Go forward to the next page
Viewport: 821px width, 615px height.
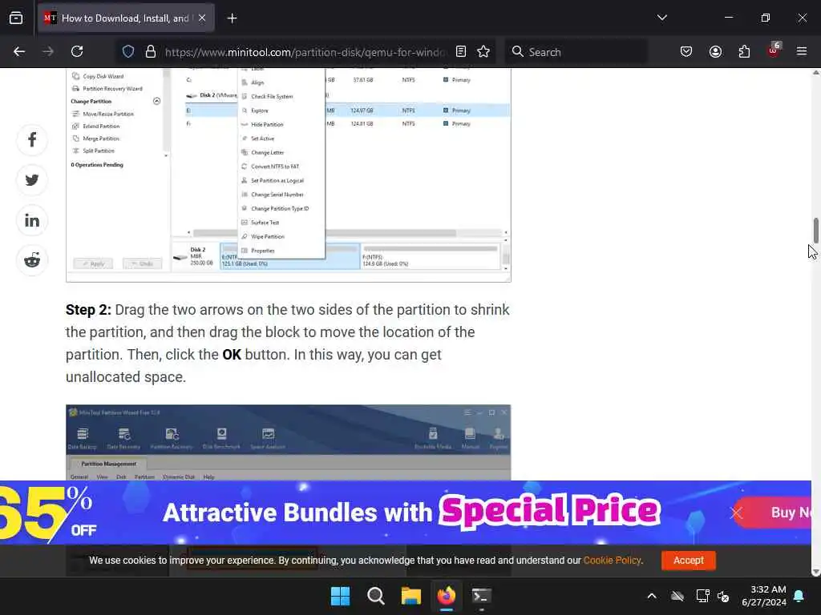tap(48, 52)
